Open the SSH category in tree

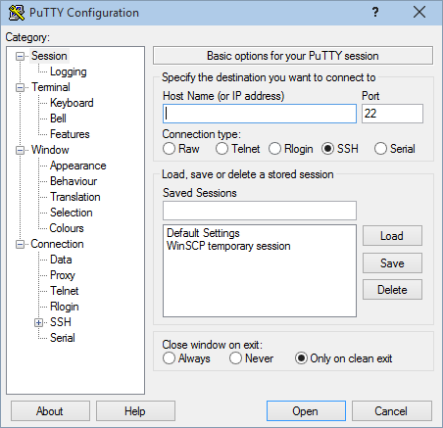(x=61, y=322)
